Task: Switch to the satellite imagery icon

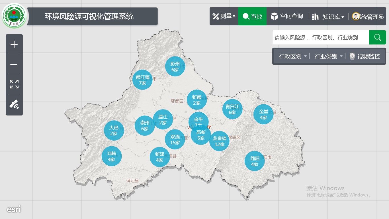Action: click(14, 104)
